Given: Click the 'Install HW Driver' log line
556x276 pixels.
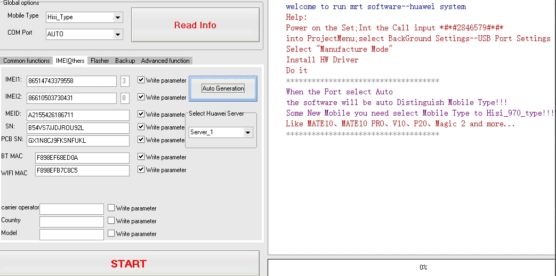Looking at the screenshot, I should (x=323, y=60).
